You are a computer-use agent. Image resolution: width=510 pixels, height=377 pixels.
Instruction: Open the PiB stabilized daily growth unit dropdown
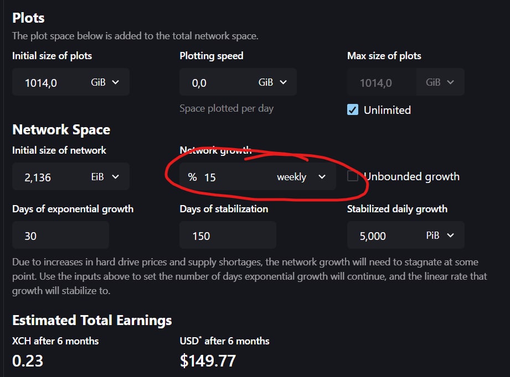click(440, 235)
